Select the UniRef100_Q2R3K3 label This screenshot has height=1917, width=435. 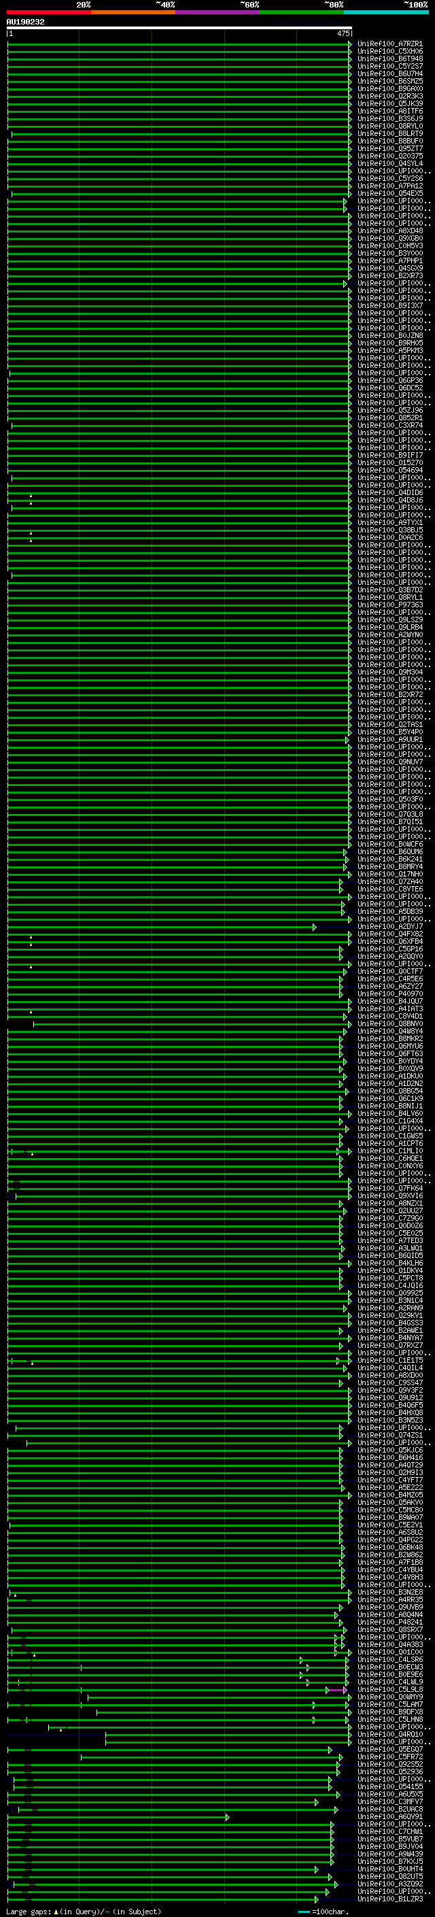389,96
